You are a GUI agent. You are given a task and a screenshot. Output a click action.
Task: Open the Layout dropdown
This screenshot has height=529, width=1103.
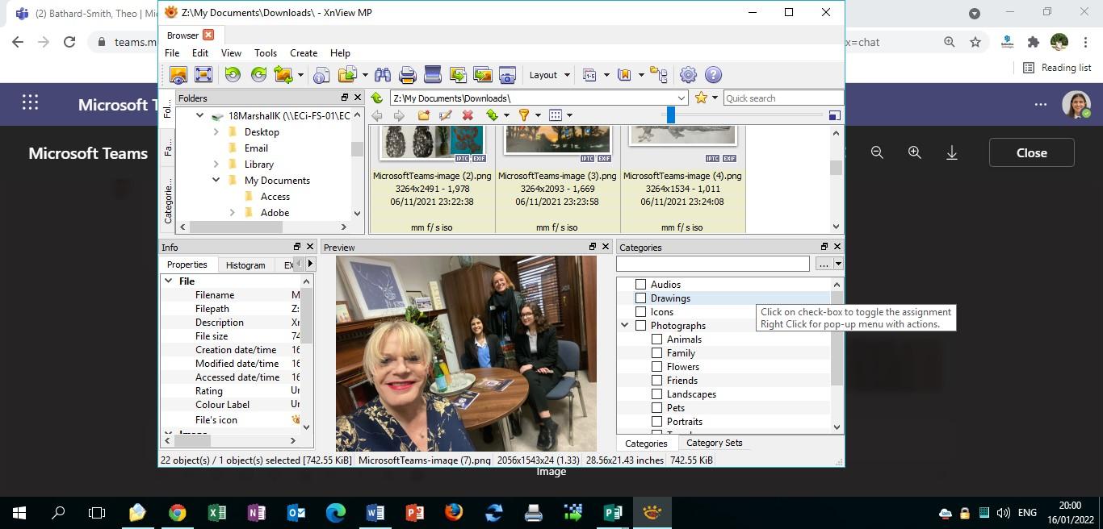coord(548,74)
